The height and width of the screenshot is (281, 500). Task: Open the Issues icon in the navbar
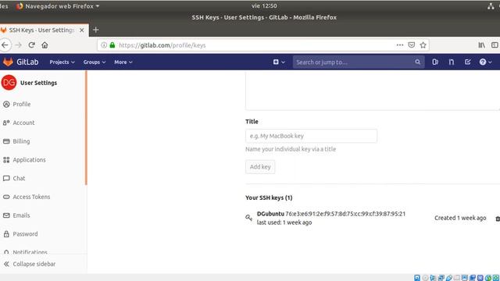click(435, 62)
